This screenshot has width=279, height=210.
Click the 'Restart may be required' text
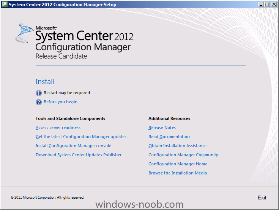click(x=67, y=93)
